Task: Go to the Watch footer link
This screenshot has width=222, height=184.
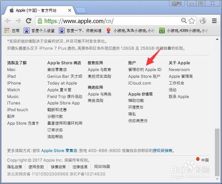Action: click(x=13, y=90)
